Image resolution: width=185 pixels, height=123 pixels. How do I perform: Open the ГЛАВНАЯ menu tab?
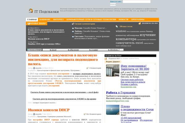pos(32,20)
